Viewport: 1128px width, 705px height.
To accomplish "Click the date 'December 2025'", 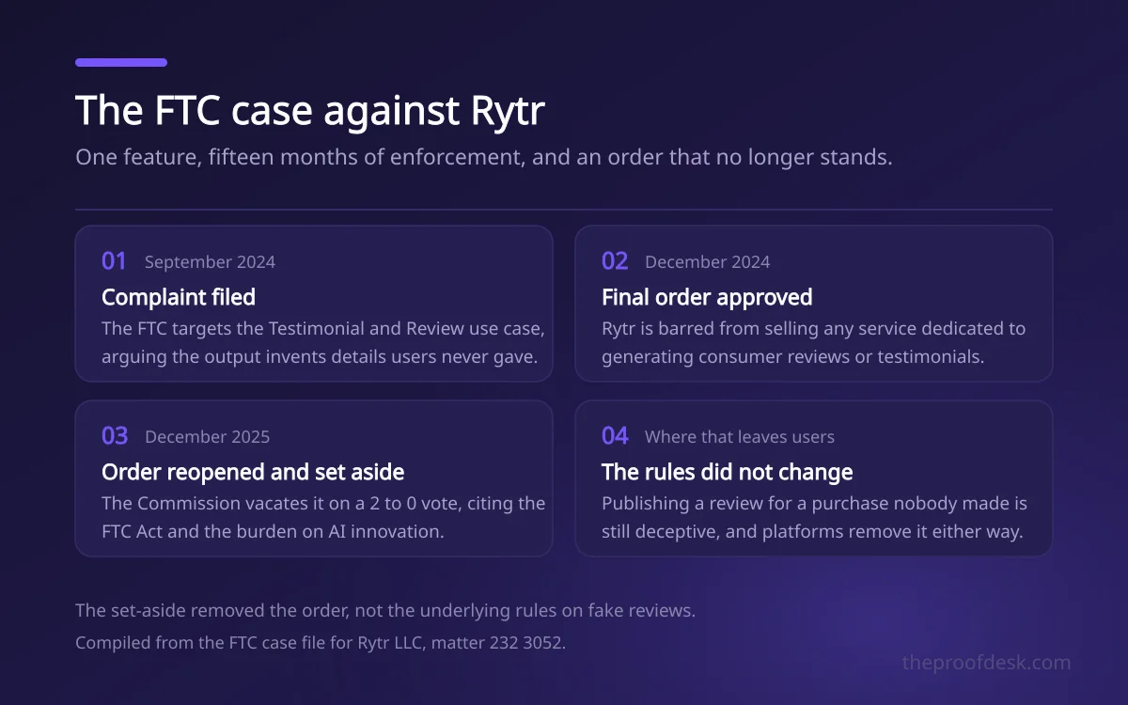I will (x=207, y=437).
